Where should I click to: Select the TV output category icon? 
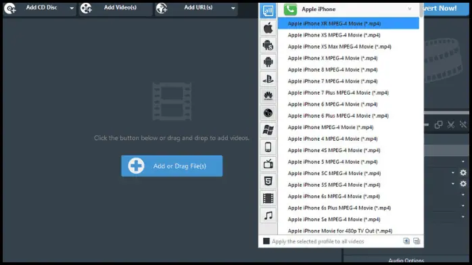point(268,164)
